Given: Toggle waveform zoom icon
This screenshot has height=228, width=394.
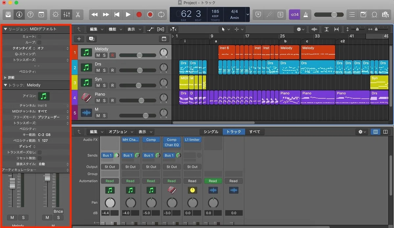Looking at the screenshot, I should click(315, 29).
